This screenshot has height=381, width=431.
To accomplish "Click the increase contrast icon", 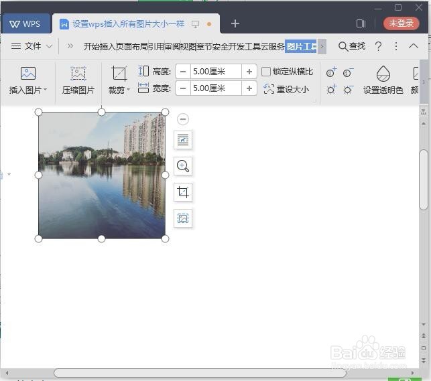I will (x=331, y=72).
